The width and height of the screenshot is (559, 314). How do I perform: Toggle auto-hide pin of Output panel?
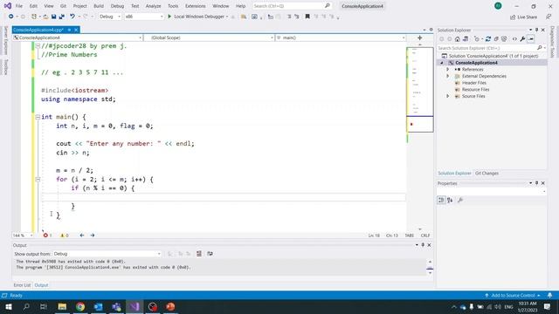click(x=423, y=245)
